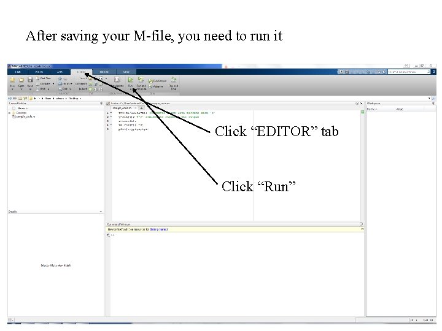442x331 pixels.
Task: Click the green code analyzer status square
Action: click(x=362, y=112)
